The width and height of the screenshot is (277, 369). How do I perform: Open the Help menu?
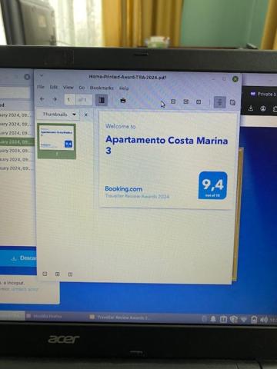click(x=124, y=88)
